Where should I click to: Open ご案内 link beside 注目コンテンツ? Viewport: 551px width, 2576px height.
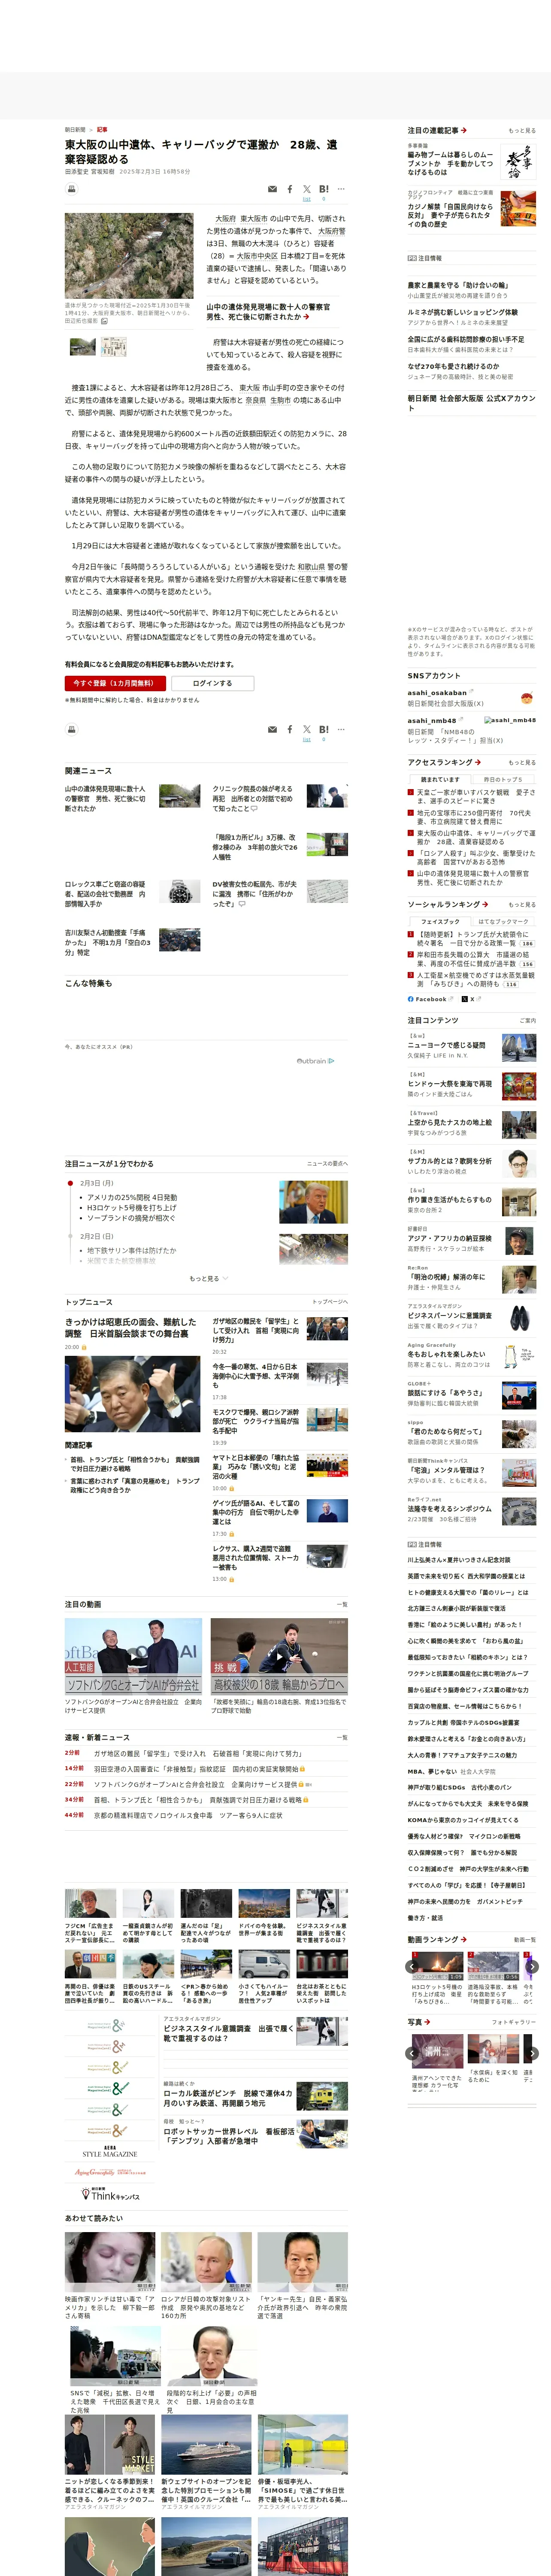528,1021
